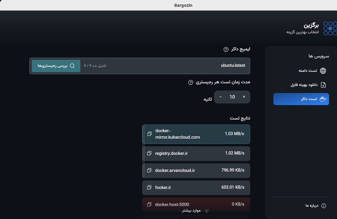Click the انتخاب بهترین گزینه subtitle
The height and width of the screenshot is (219, 337).
point(303,32)
